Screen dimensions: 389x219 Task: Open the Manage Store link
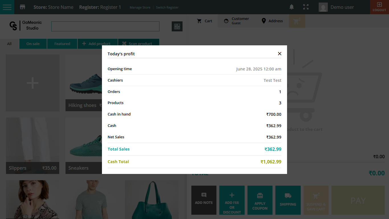point(140,7)
